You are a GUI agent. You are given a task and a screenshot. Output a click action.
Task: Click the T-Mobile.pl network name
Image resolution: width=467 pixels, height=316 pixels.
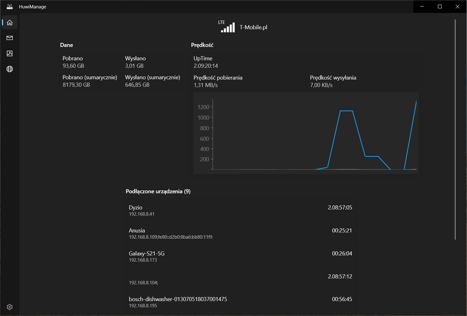coord(253,27)
